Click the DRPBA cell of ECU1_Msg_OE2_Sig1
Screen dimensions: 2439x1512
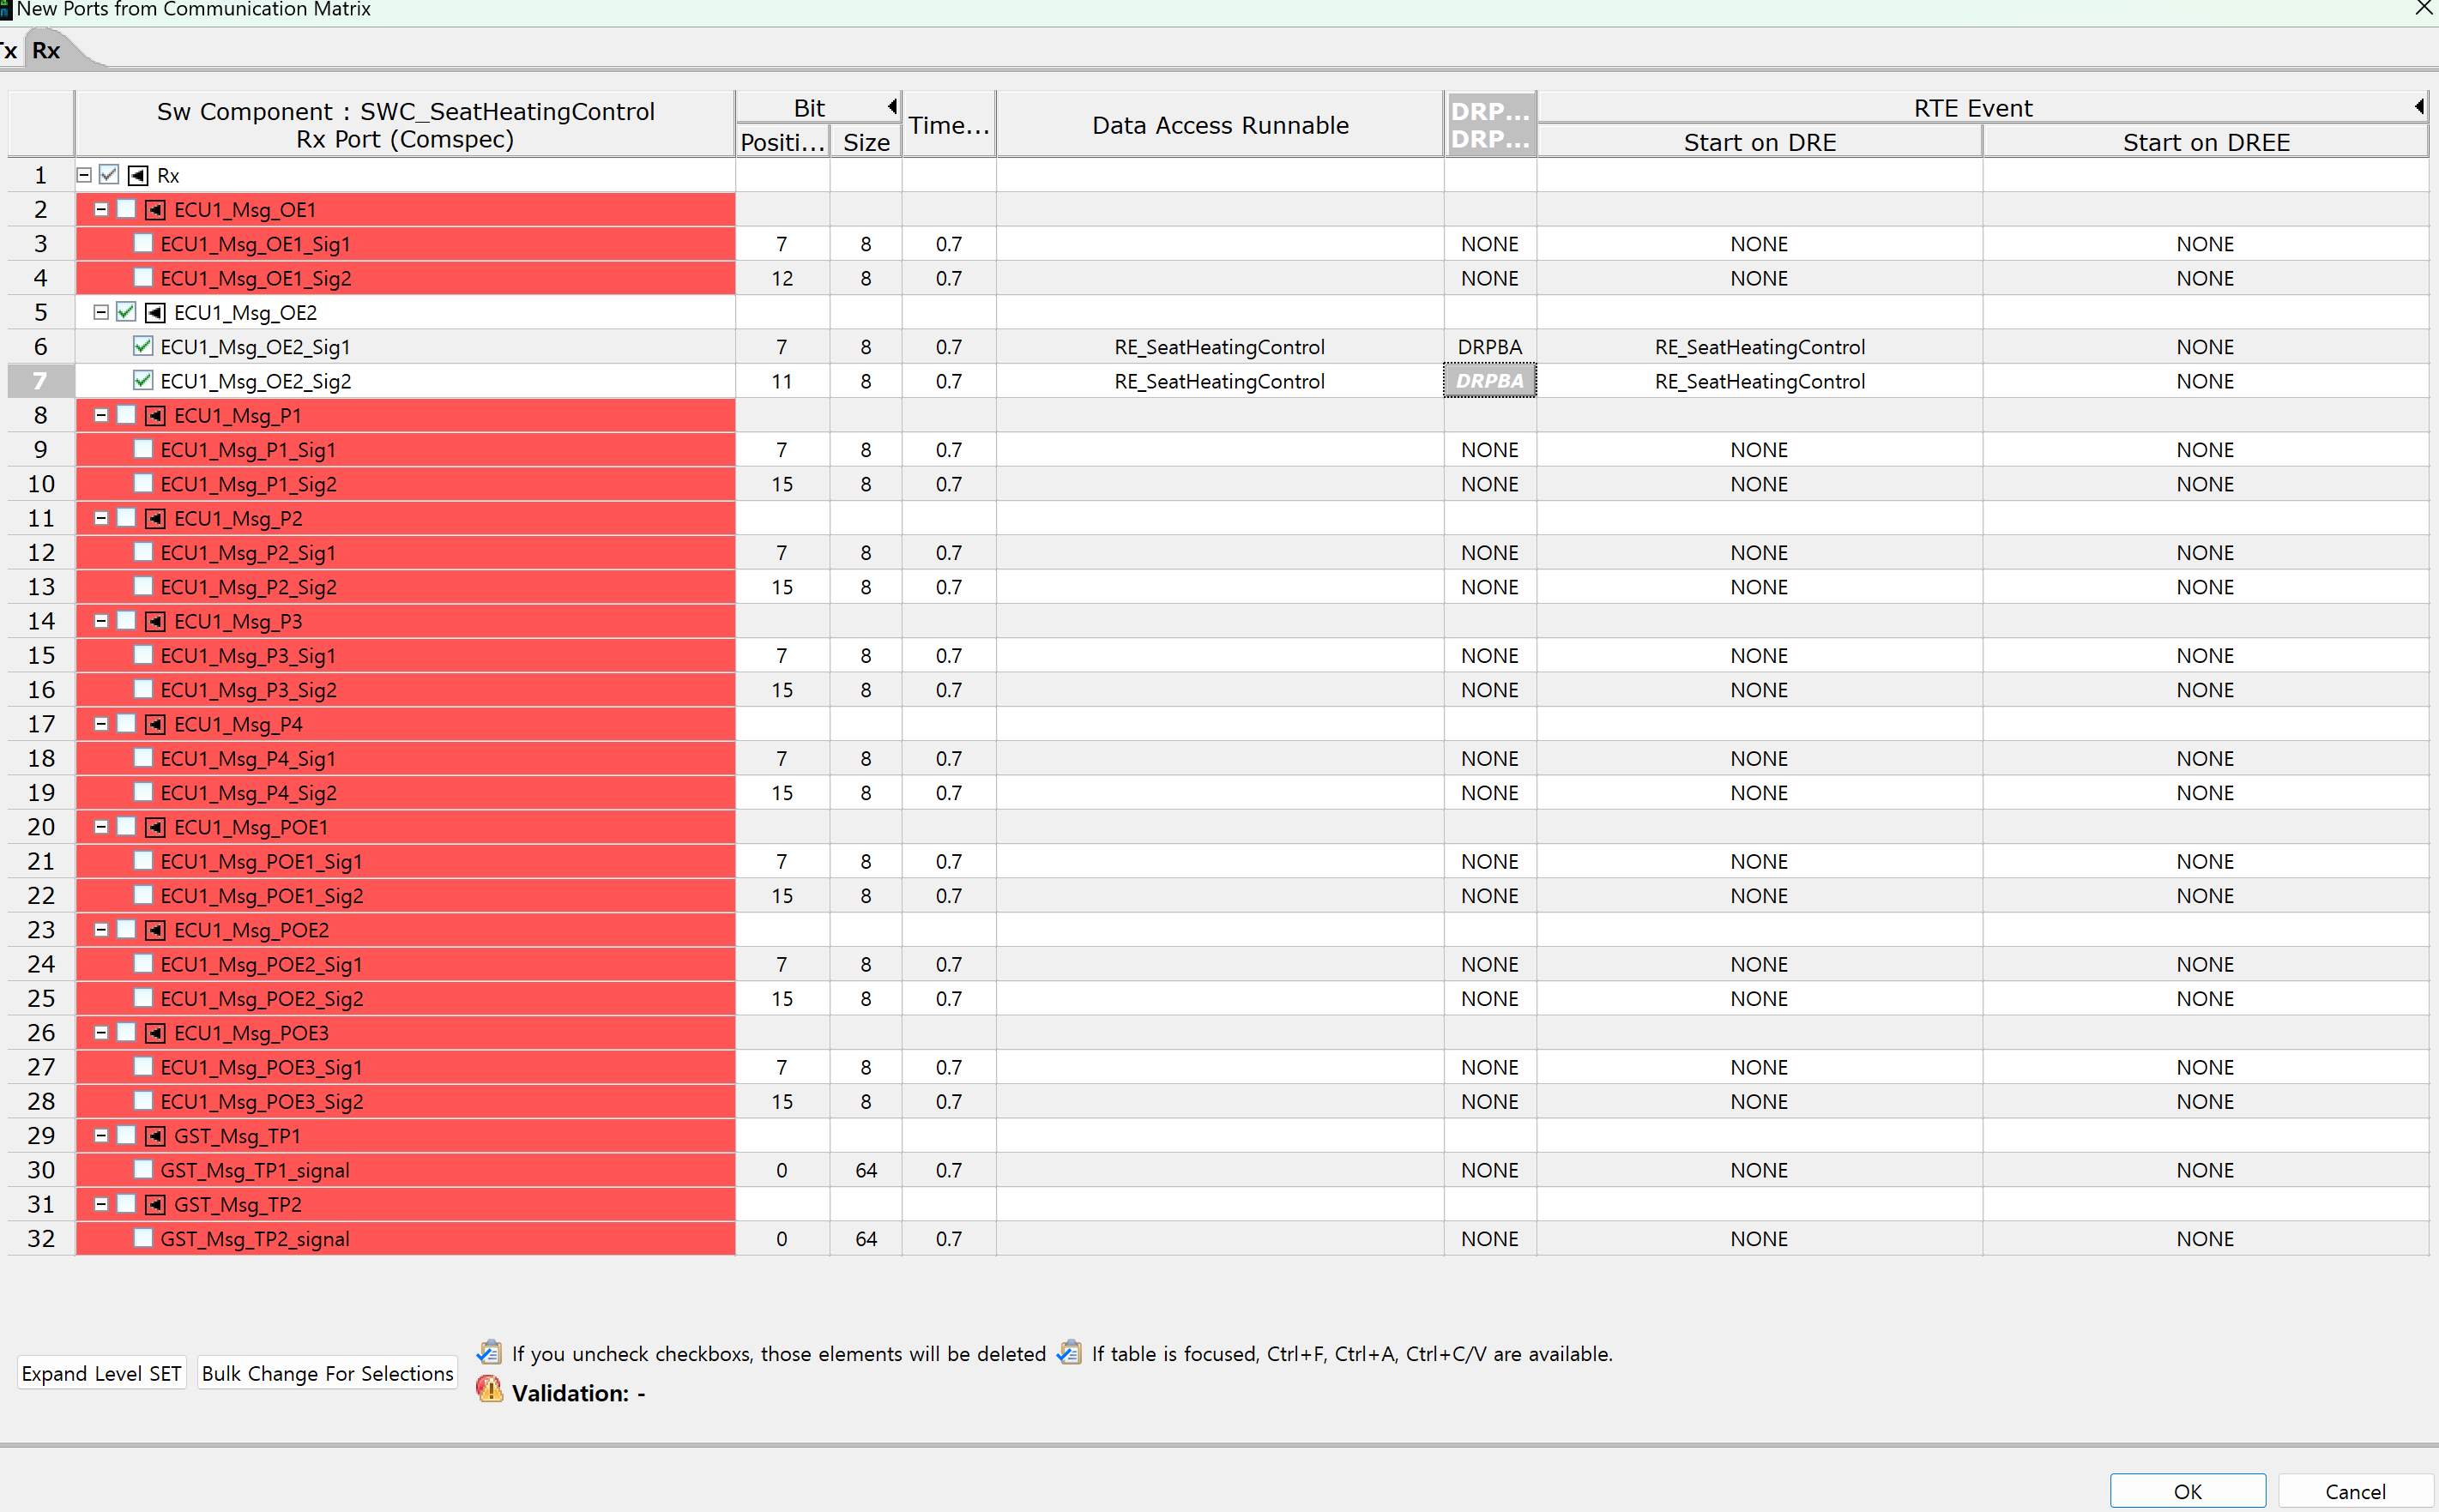(x=1490, y=347)
